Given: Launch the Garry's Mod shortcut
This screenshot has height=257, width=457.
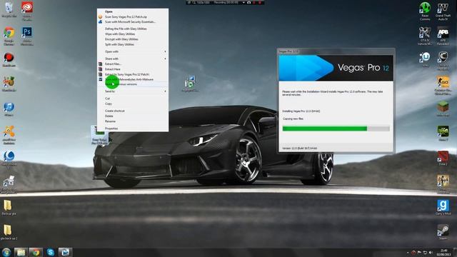Looking at the screenshot, I should coord(443,207).
